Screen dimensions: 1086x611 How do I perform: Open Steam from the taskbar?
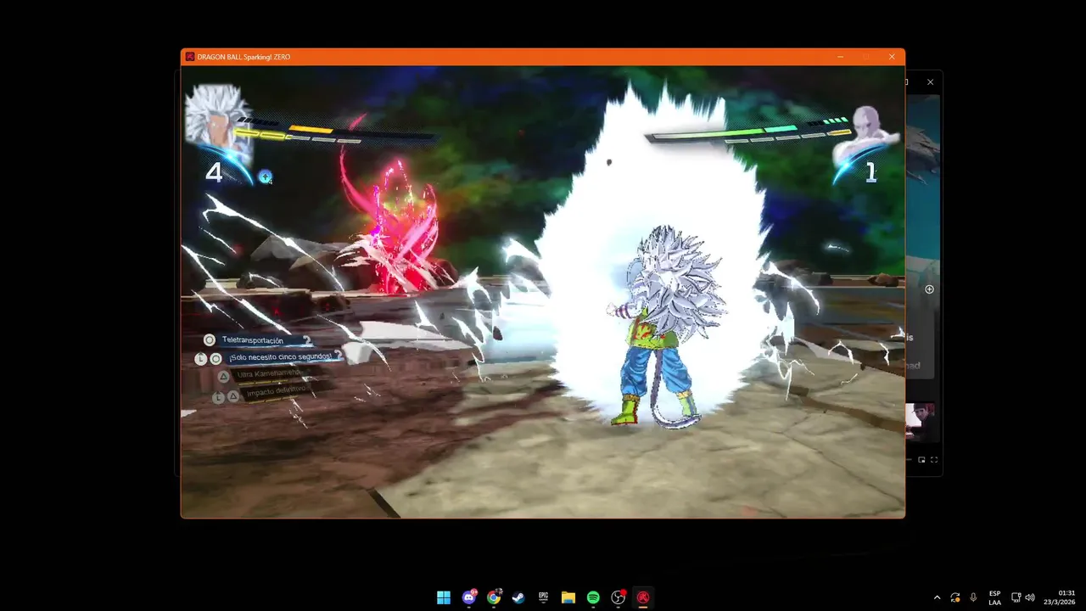[x=518, y=597]
